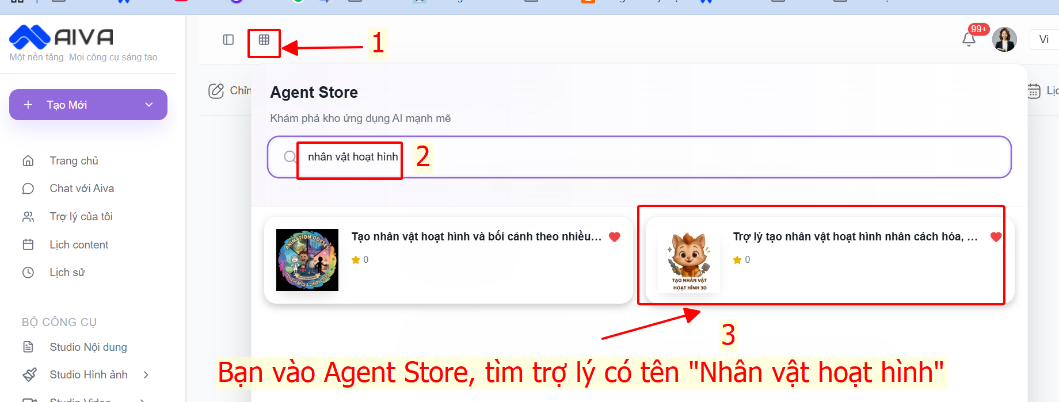
Task: Open Chat với Aiva
Action: [x=82, y=189]
